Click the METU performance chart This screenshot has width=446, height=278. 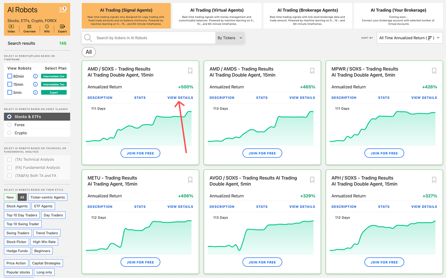pyautogui.click(x=139, y=237)
